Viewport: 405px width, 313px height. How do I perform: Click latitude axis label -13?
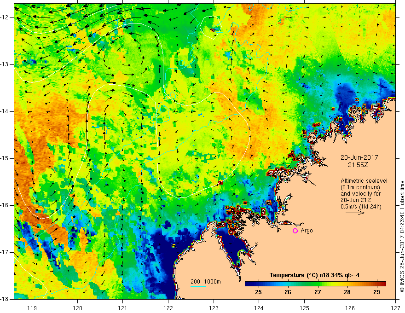click(x=5, y=64)
